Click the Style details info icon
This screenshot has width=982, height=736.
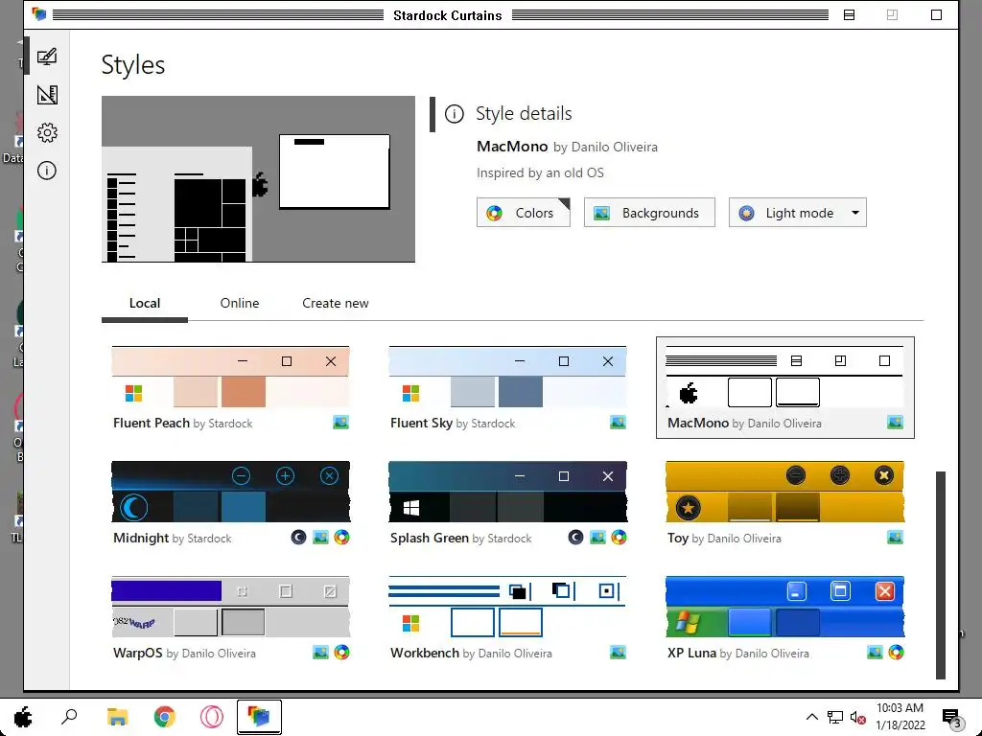pyautogui.click(x=454, y=114)
